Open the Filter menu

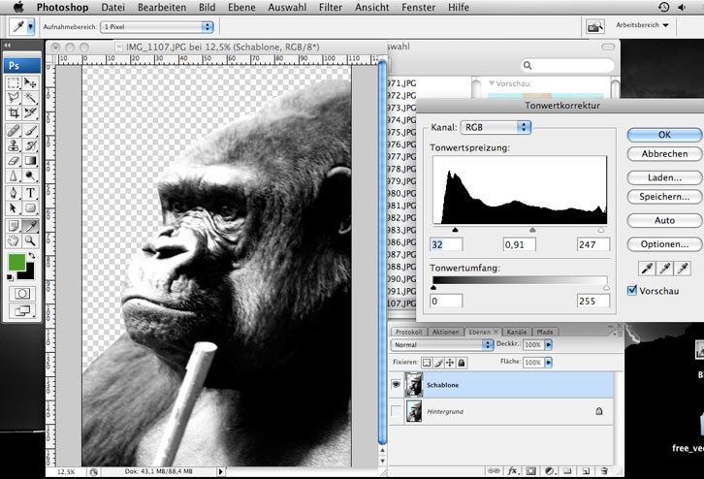pyautogui.click(x=330, y=7)
